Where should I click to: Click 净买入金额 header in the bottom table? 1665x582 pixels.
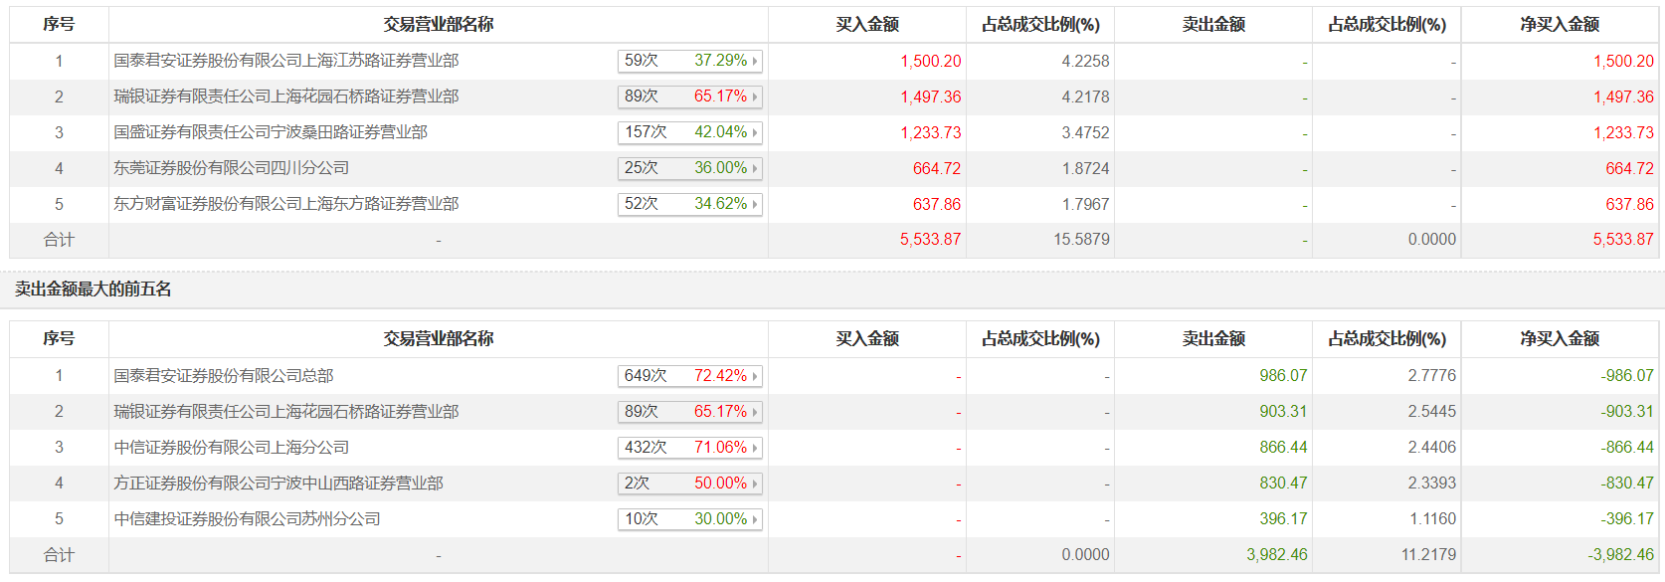pos(1559,339)
